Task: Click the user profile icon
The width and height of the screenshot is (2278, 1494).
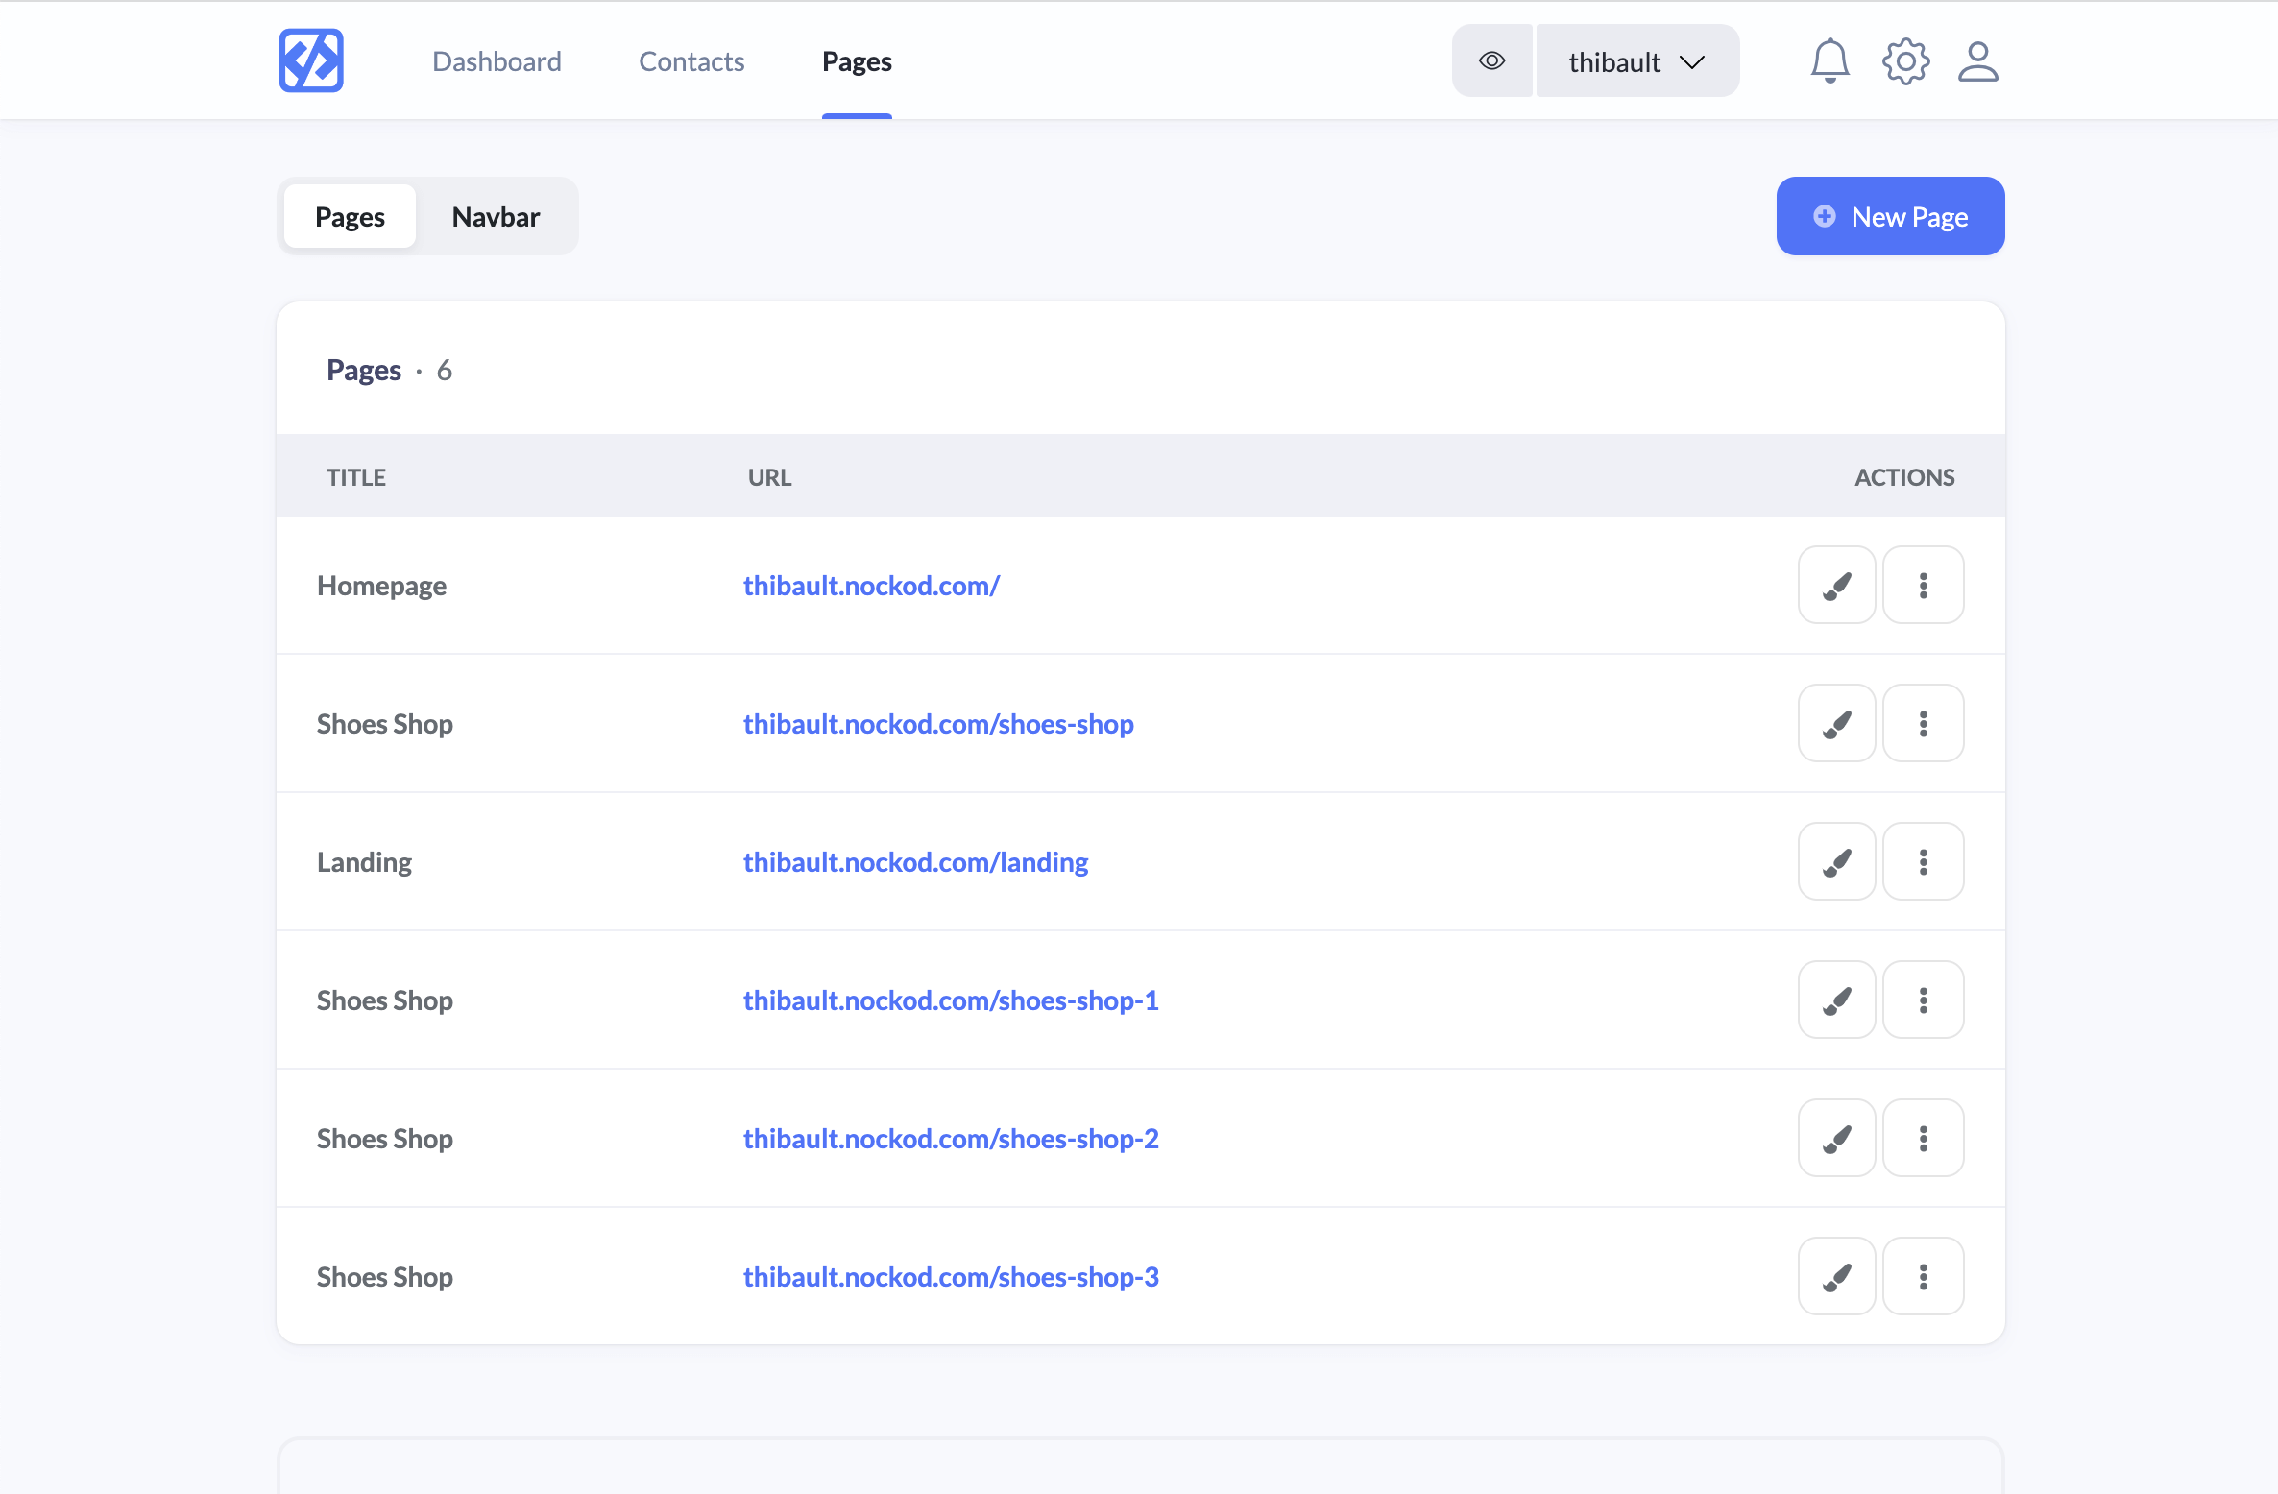Action: coord(1976,60)
